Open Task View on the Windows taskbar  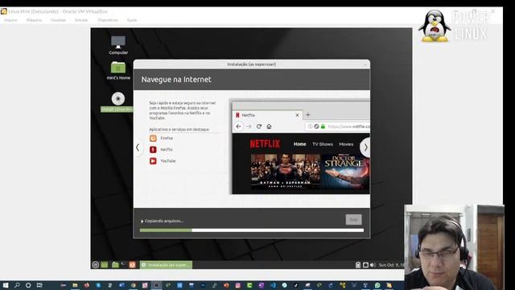click(39, 285)
